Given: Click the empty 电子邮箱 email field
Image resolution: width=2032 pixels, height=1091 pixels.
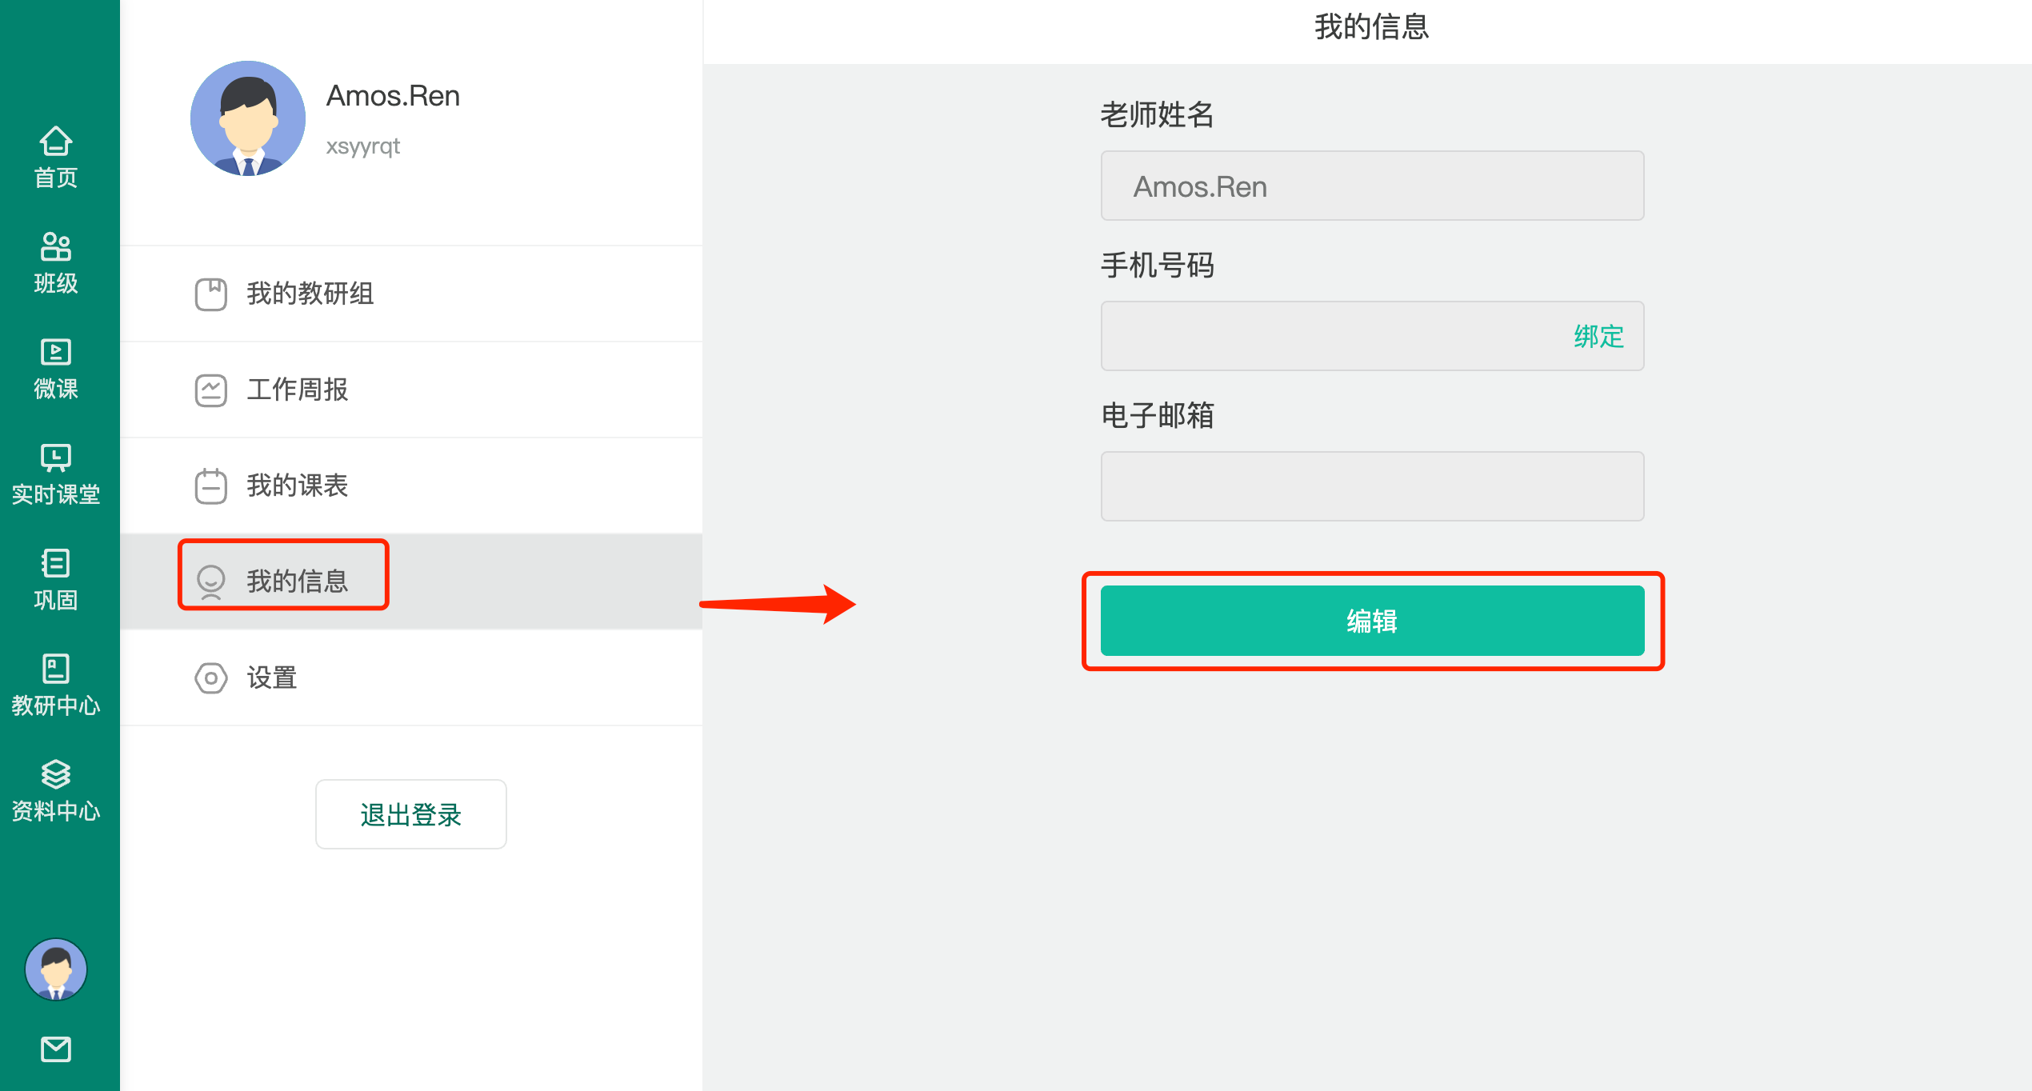Looking at the screenshot, I should point(1373,486).
